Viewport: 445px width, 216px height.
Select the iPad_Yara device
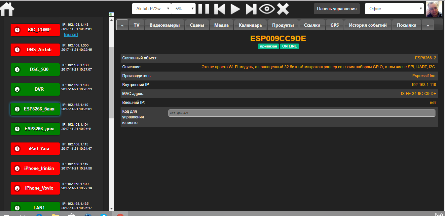point(35,148)
